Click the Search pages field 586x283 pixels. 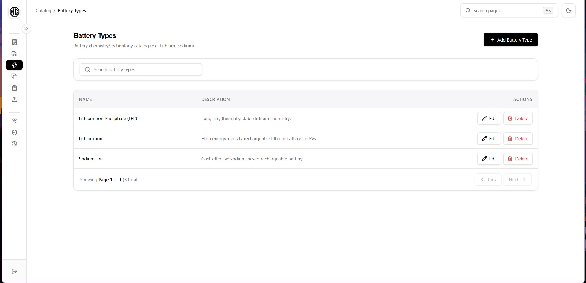point(509,10)
